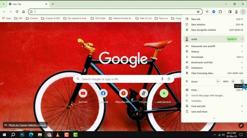Open the SEO bookmarks folder
The width and height of the screenshot is (247, 138).
point(19,18)
